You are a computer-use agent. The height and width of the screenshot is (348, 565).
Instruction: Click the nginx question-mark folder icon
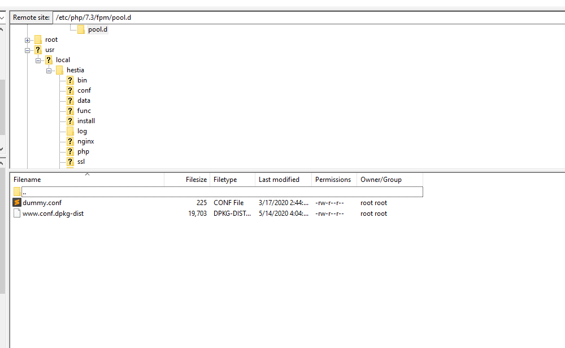coord(69,141)
